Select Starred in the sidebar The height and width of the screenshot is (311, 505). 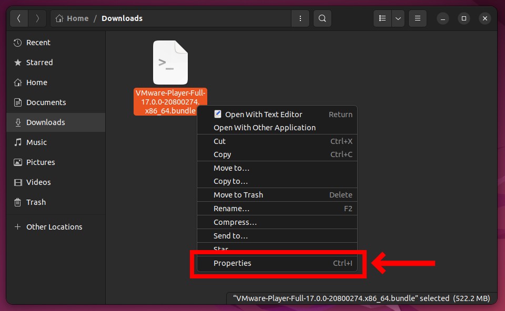[39, 63]
